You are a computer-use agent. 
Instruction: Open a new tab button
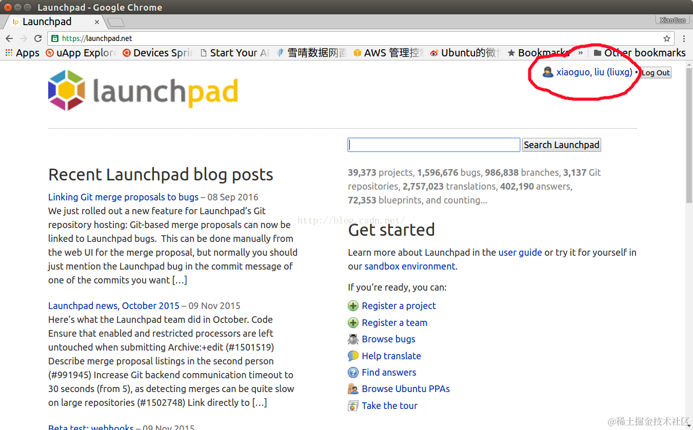pos(116,22)
